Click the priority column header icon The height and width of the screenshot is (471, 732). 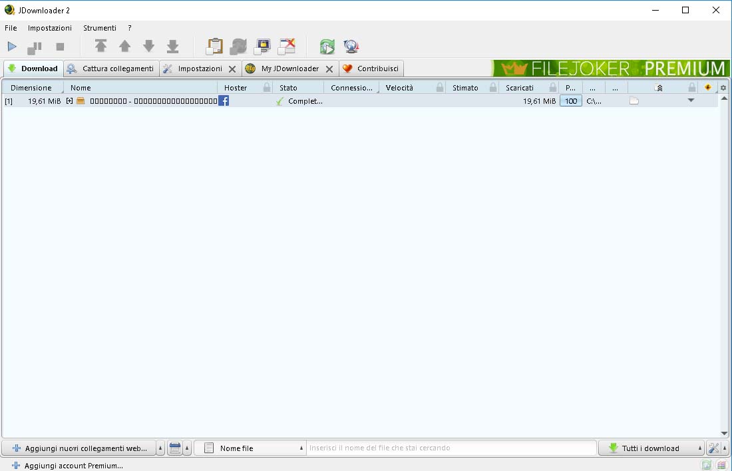(659, 88)
